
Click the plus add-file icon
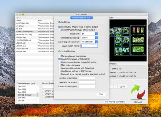[x=17, y=18]
